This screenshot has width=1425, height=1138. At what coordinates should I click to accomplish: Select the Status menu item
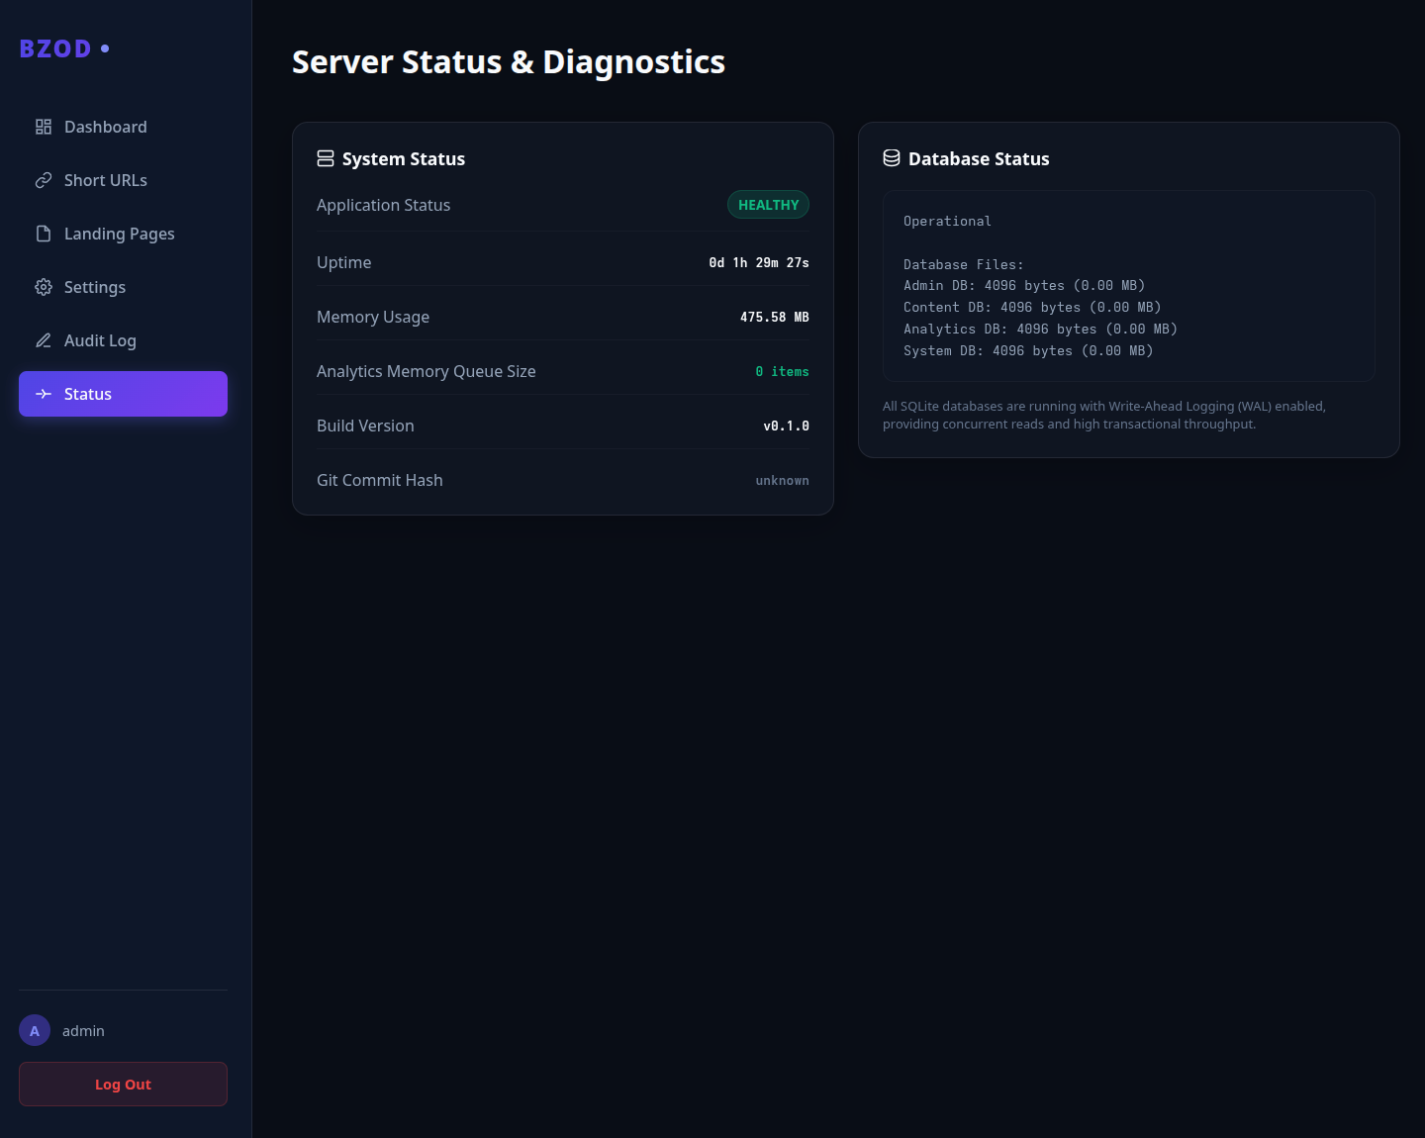[x=123, y=394]
